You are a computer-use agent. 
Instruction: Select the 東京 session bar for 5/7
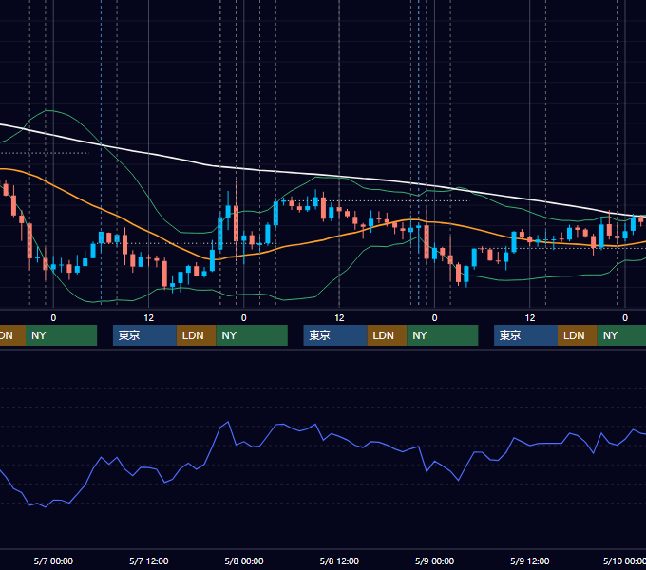144,335
